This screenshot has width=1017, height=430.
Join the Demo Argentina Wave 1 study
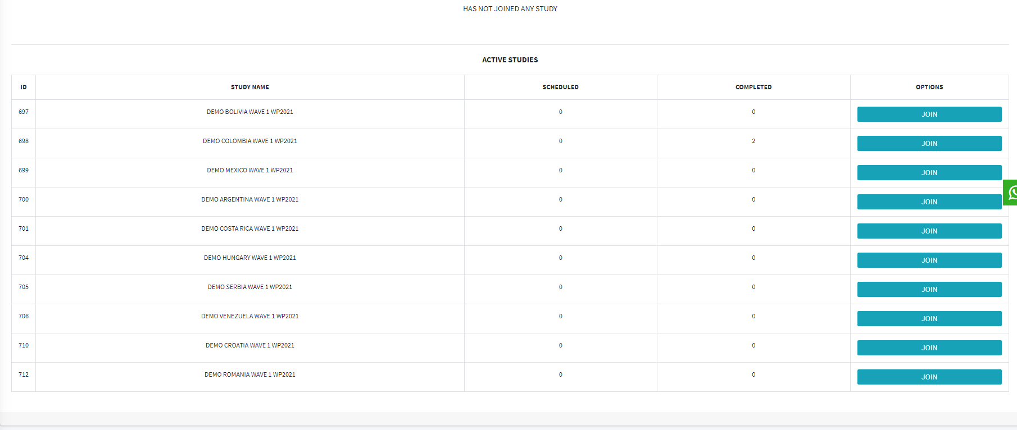(929, 202)
